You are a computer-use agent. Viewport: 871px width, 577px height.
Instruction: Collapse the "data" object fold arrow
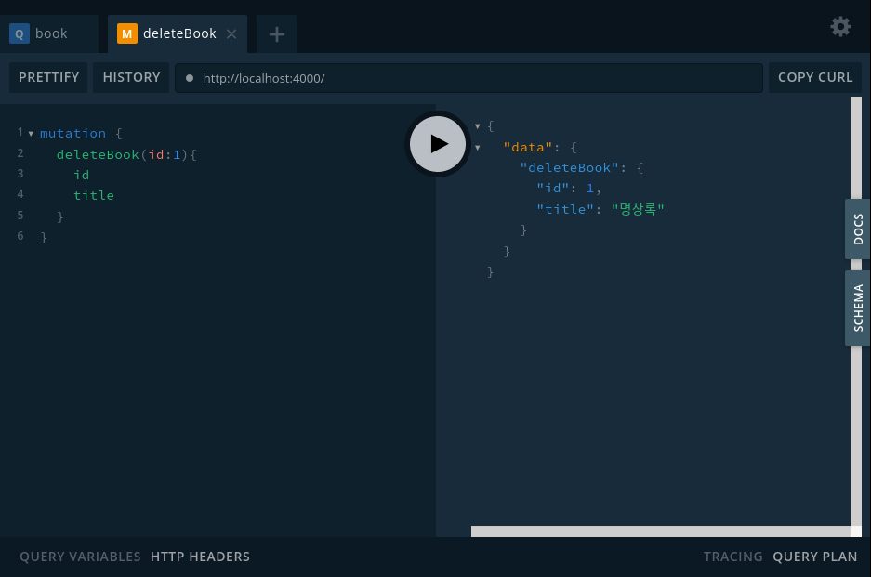(477, 148)
